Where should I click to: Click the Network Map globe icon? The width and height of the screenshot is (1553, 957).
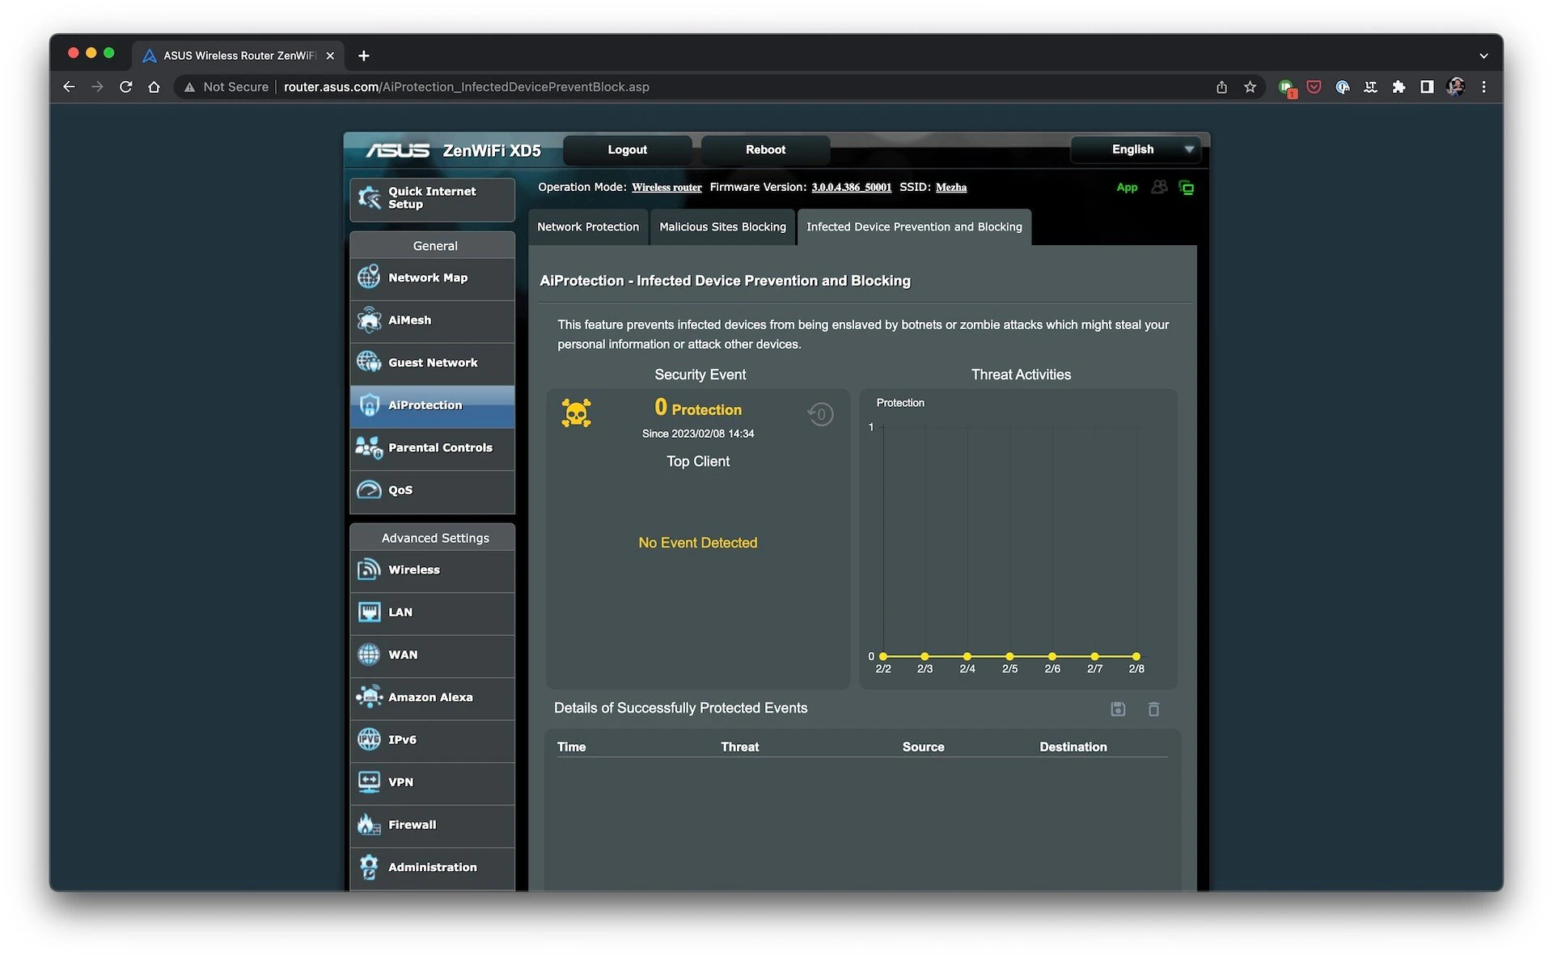(x=370, y=277)
